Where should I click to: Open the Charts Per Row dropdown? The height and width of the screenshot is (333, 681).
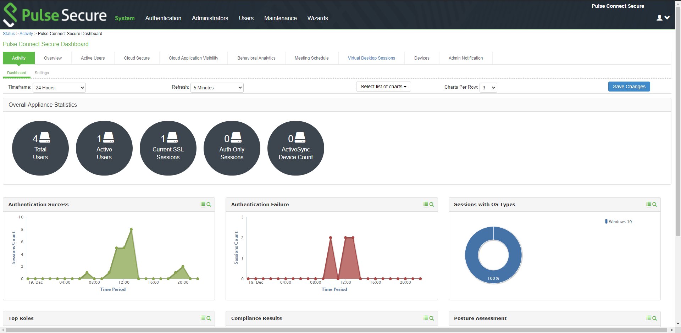pos(488,88)
